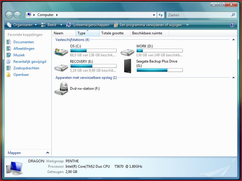This screenshot has width=242, height=181.
Task: Open Systeemeigenschappen from the toolbar
Action: [x=88, y=25]
